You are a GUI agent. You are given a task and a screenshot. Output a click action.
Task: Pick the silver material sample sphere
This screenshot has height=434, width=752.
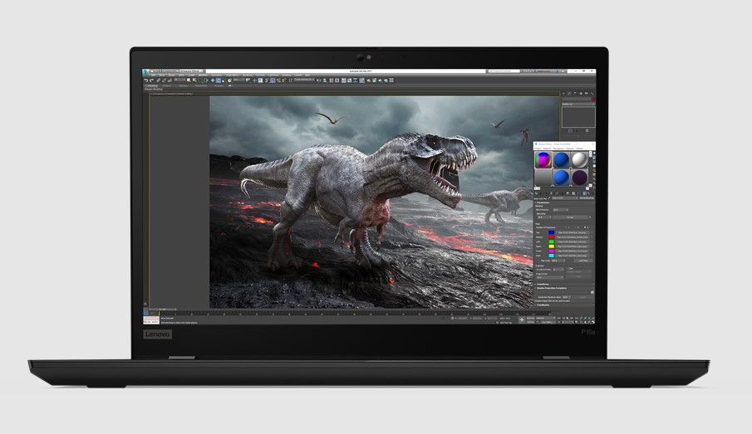point(579,159)
